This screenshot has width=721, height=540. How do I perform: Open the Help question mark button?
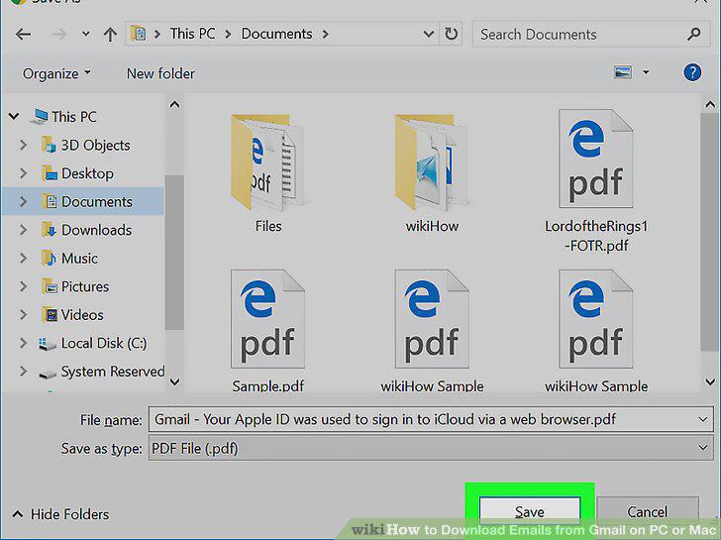(x=692, y=72)
